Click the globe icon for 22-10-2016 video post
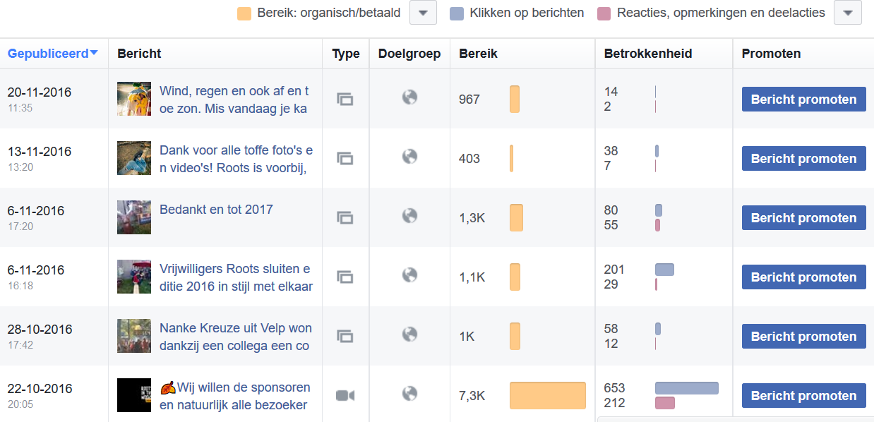Image resolution: width=874 pixels, height=422 pixels. coord(409,394)
